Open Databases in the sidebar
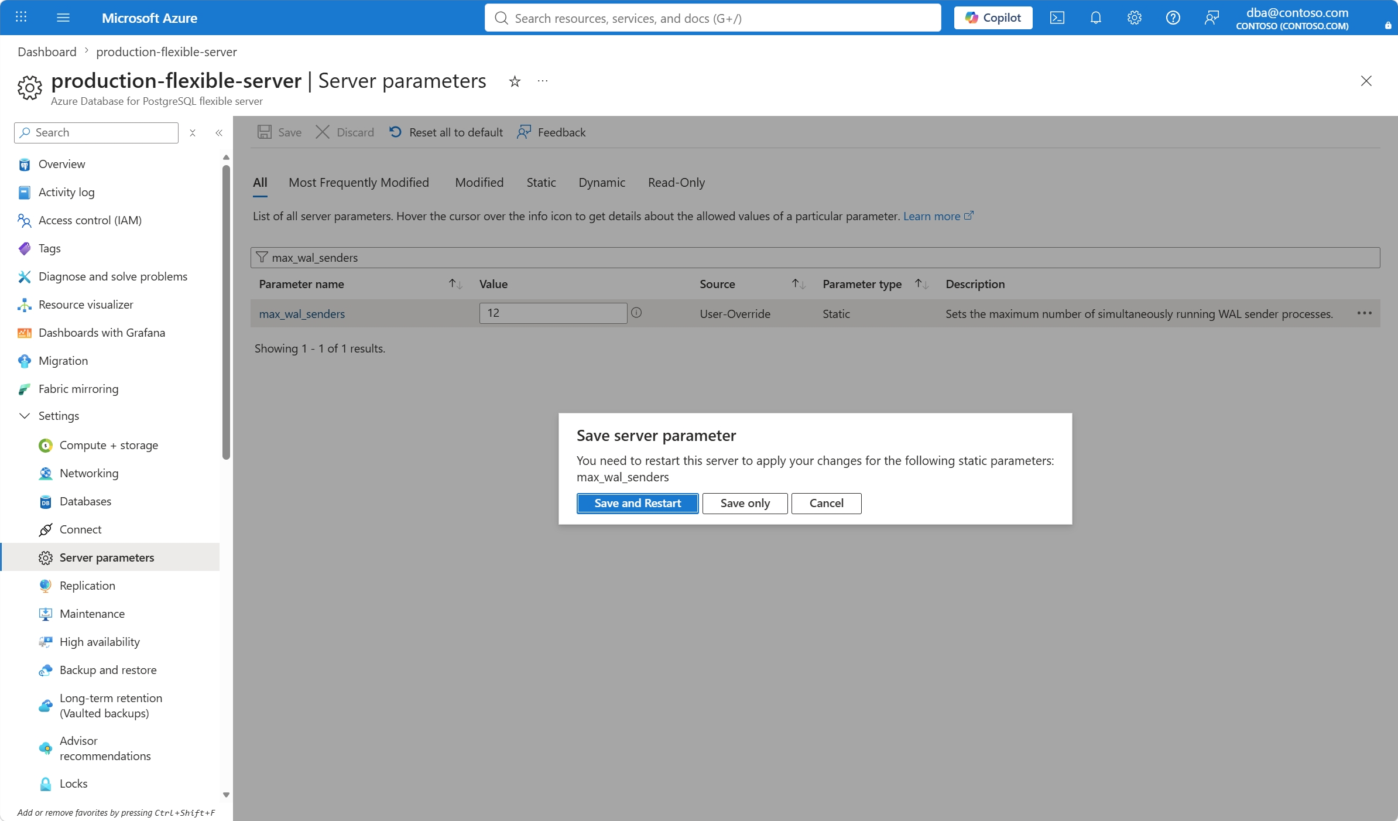 pyautogui.click(x=85, y=501)
